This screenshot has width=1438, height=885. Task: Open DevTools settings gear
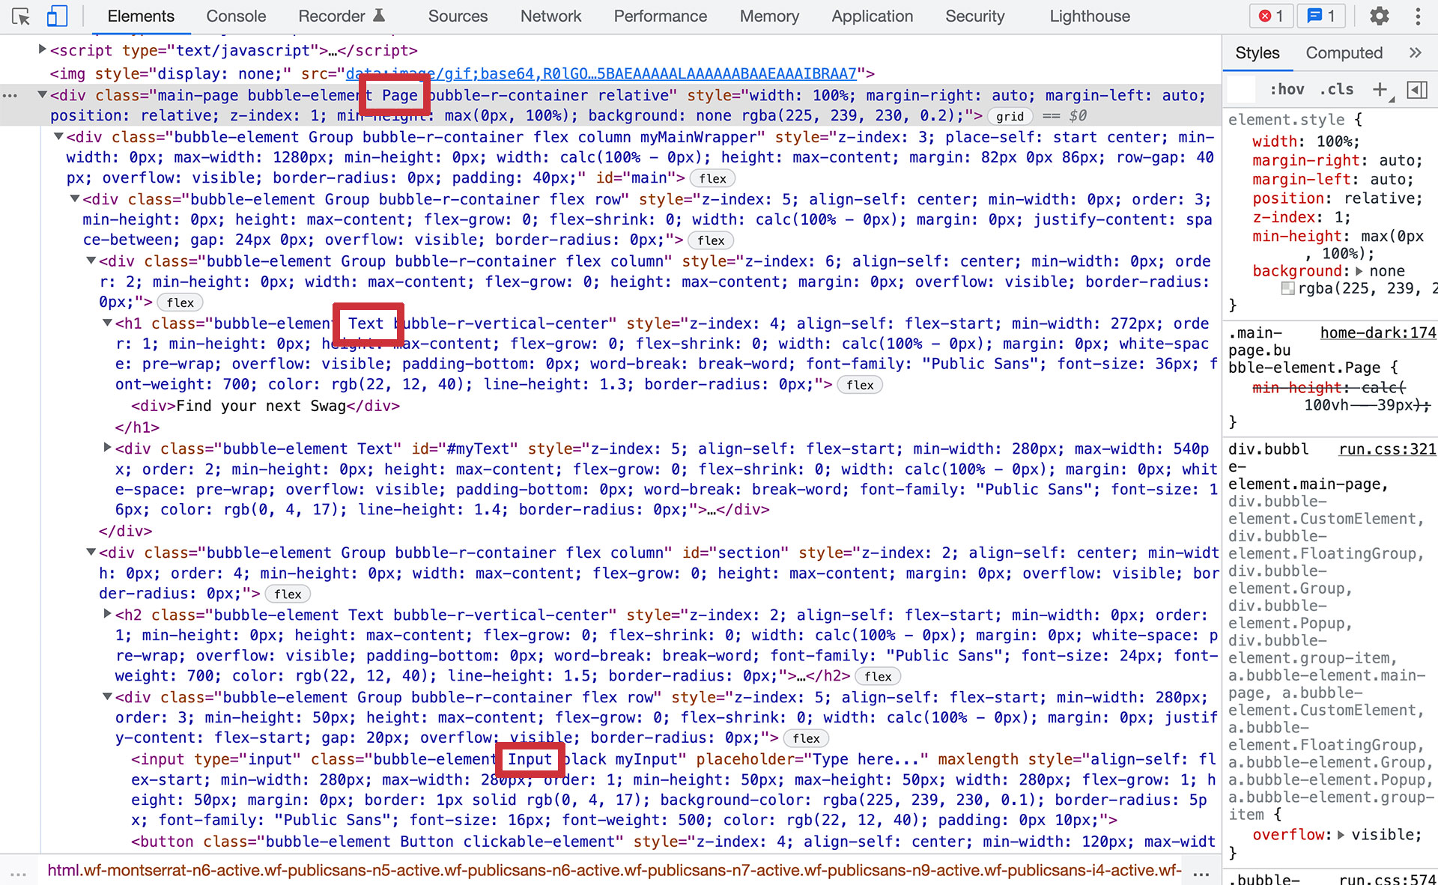pyautogui.click(x=1379, y=16)
